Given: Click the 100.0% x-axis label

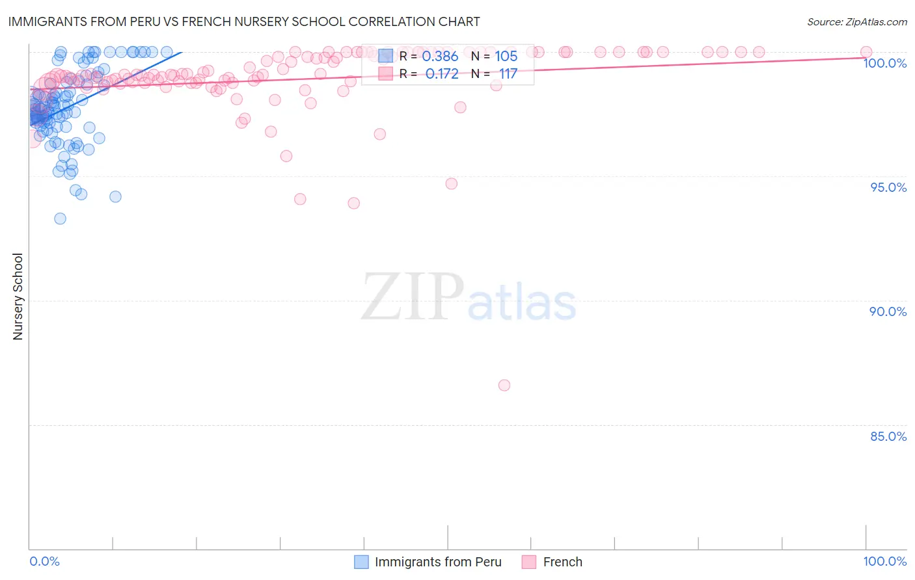Looking at the screenshot, I should click(884, 561).
